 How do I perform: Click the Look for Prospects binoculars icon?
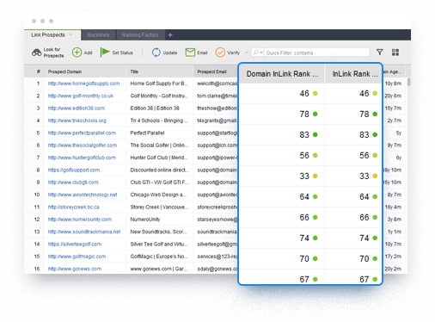click(36, 53)
